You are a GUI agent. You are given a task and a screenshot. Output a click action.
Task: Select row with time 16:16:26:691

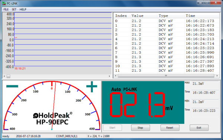pos(167,57)
